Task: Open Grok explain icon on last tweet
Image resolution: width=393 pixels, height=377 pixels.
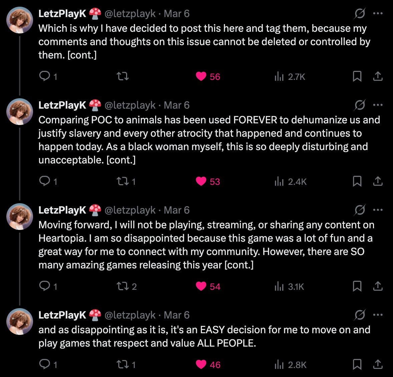Action: [x=360, y=315]
